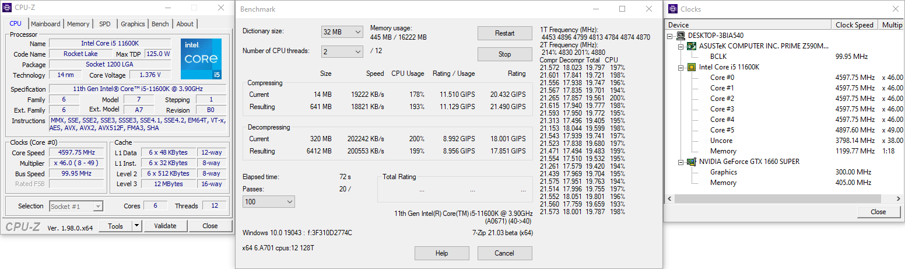
Task: Click the CPU-Z title bar app icon
Action: point(6,8)
